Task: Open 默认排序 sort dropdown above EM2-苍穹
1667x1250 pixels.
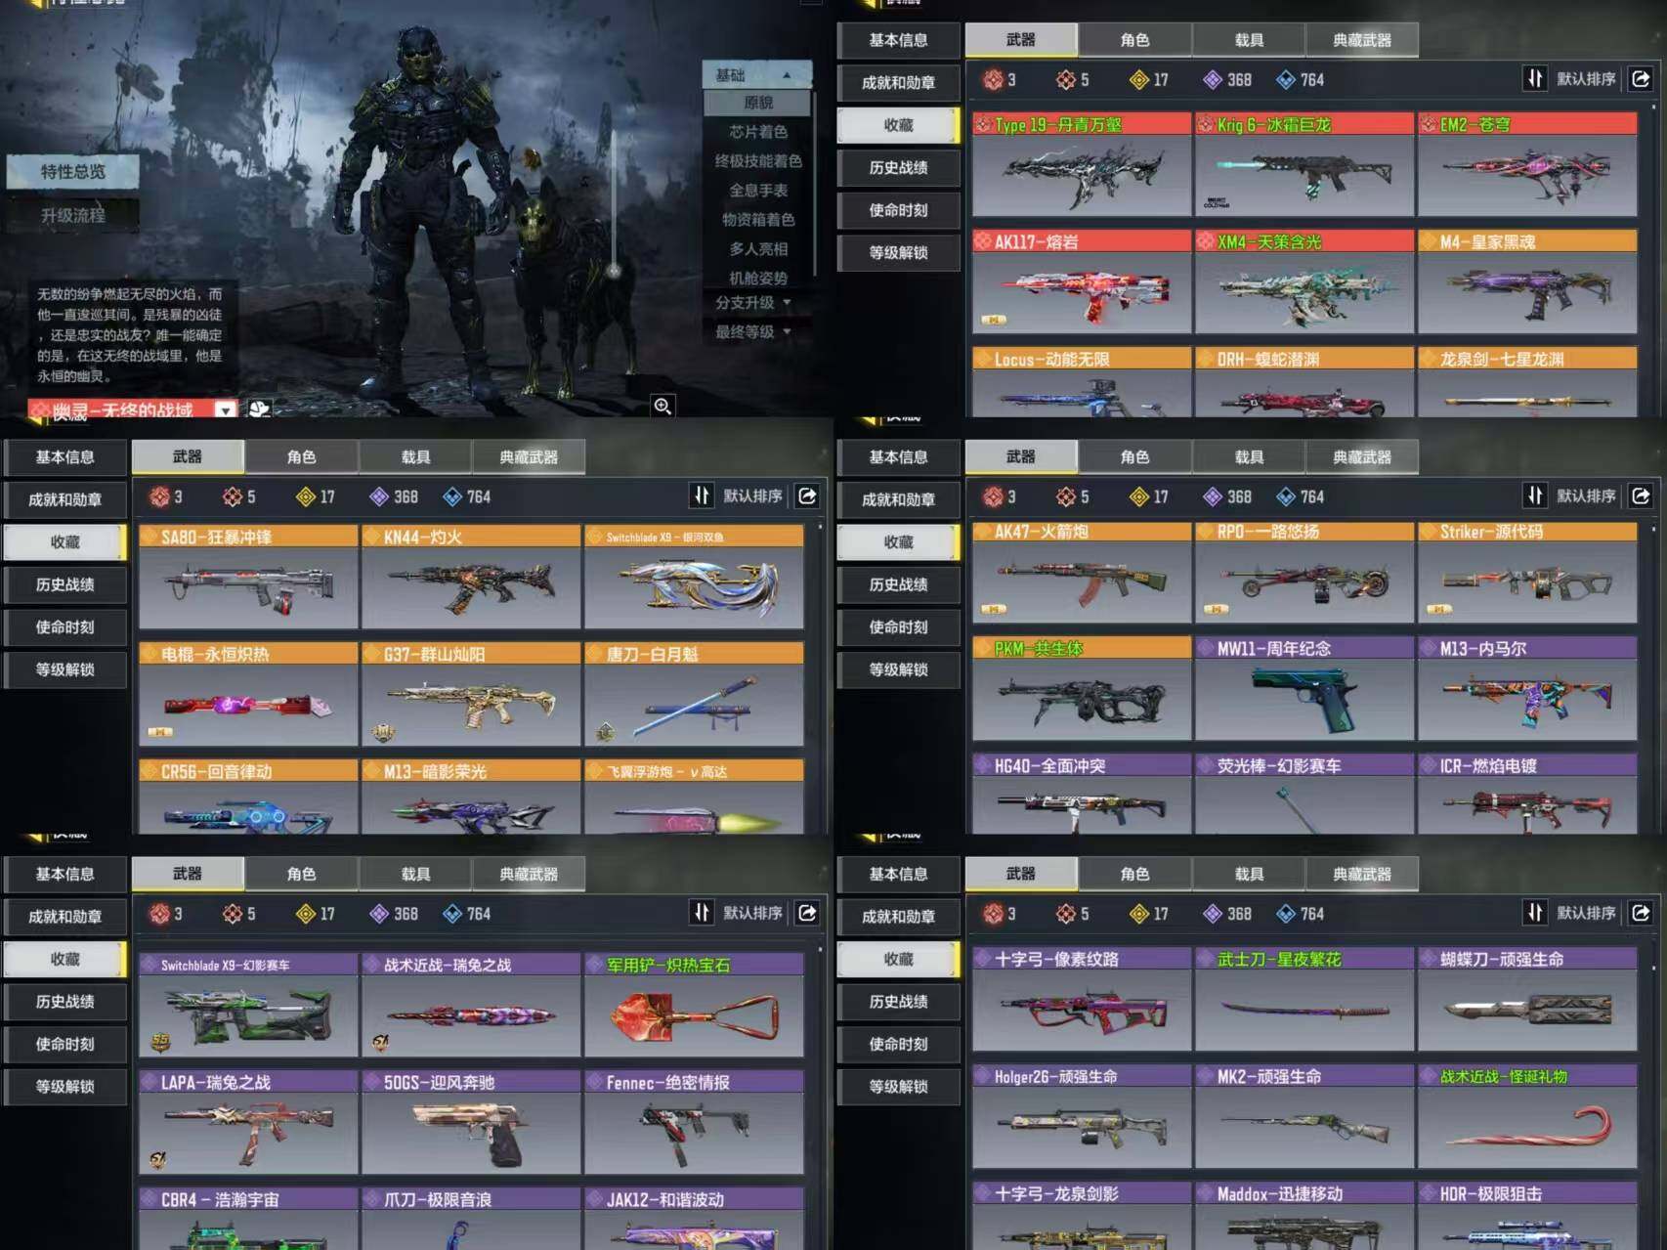Action: tap(1586, 79)
